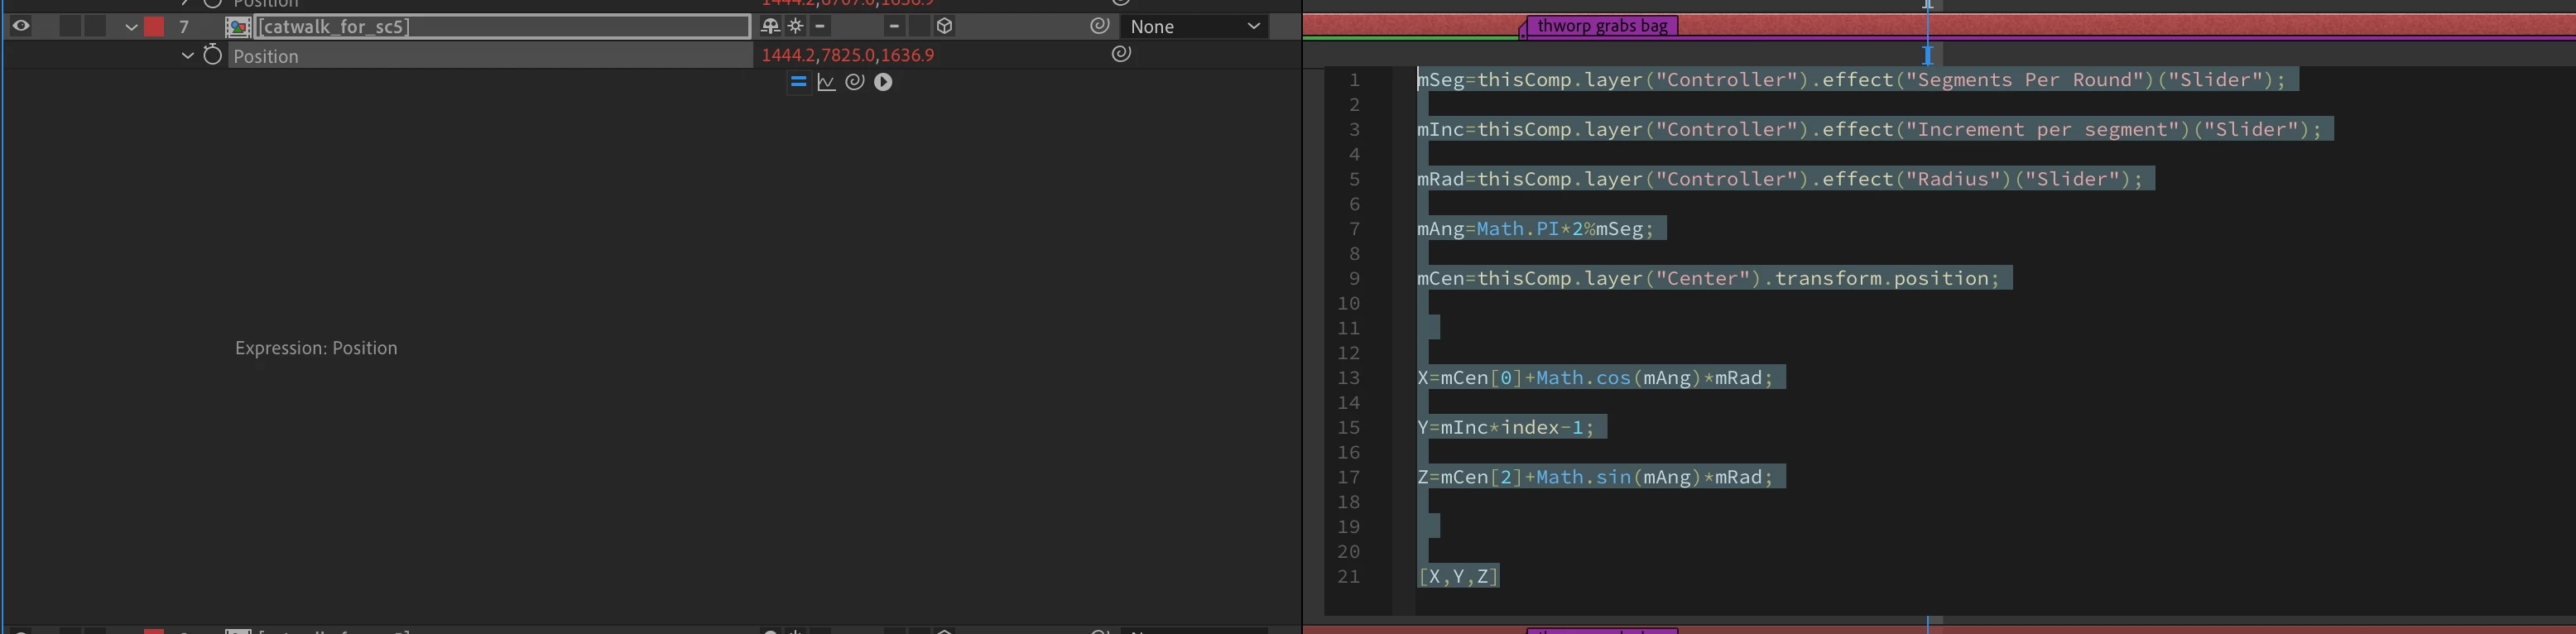The image size is (2576, 634).
Task: Click the mAng=Math.PI*2%mSeg; expression line
Action: (1535, 229)
